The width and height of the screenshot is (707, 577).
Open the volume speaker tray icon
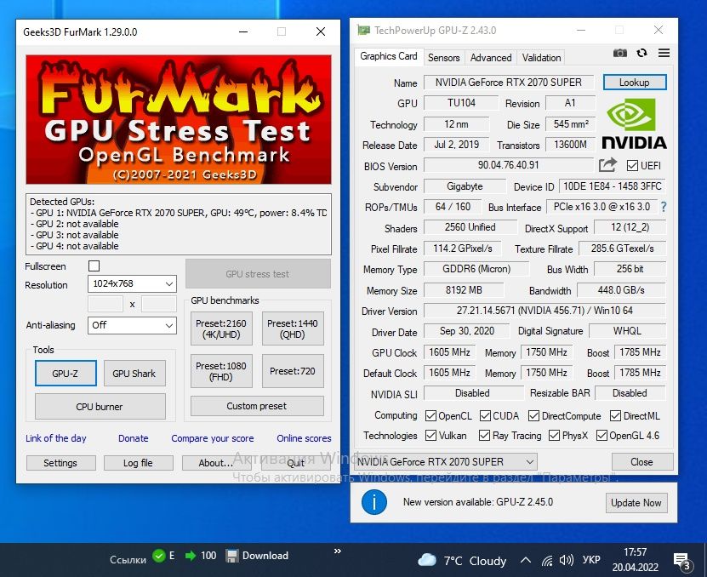(567, 560)
